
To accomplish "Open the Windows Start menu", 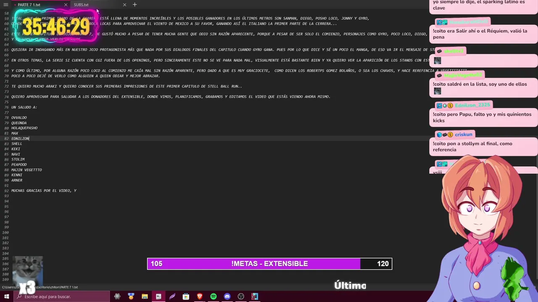I will point(6,297).
